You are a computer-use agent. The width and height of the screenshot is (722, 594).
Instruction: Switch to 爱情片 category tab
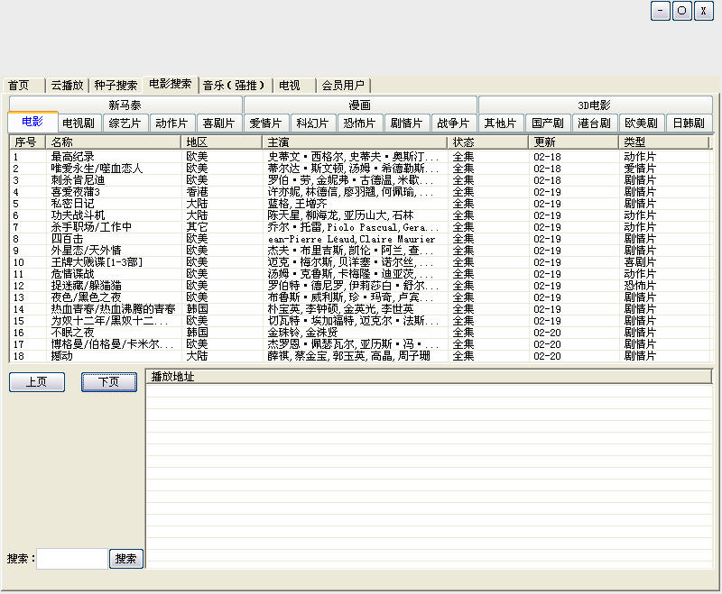[266, 123]
